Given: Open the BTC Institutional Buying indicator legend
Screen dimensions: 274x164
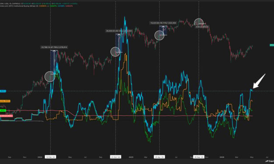Looking at the screenshot, I should (19, 6).
